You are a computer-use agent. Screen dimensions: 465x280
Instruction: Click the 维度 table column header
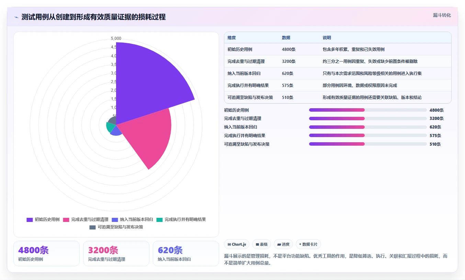pos(232,38)
